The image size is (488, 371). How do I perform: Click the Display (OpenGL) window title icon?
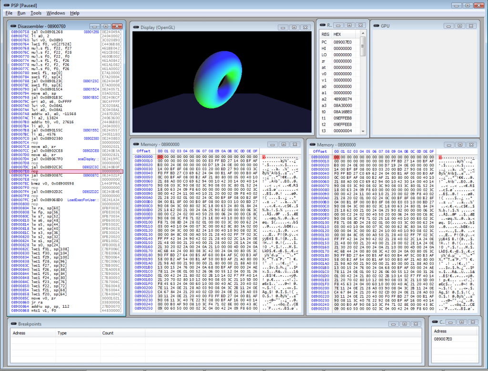click(135, 28)
